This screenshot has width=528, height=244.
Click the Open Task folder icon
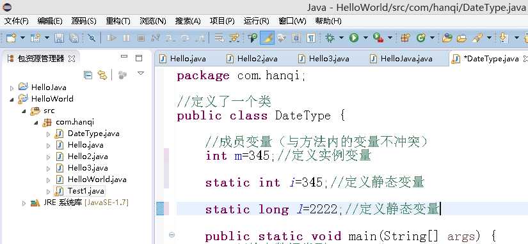coord(461,38)
